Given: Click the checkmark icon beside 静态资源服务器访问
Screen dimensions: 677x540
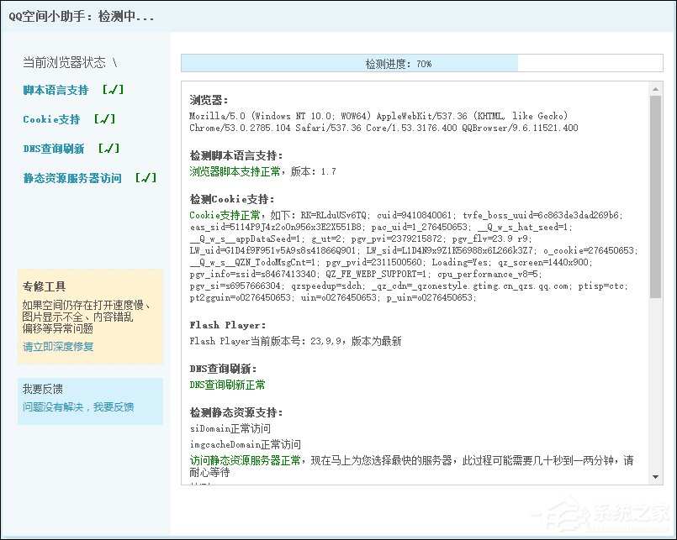Looking at the screenshot, I should (145, 178).
